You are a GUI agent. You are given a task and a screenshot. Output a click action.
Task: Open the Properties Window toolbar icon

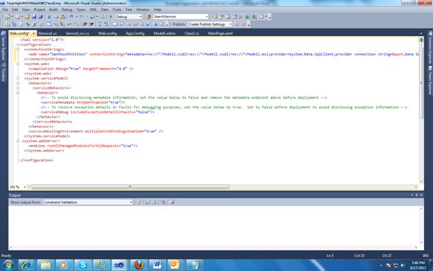coord(221,17)
